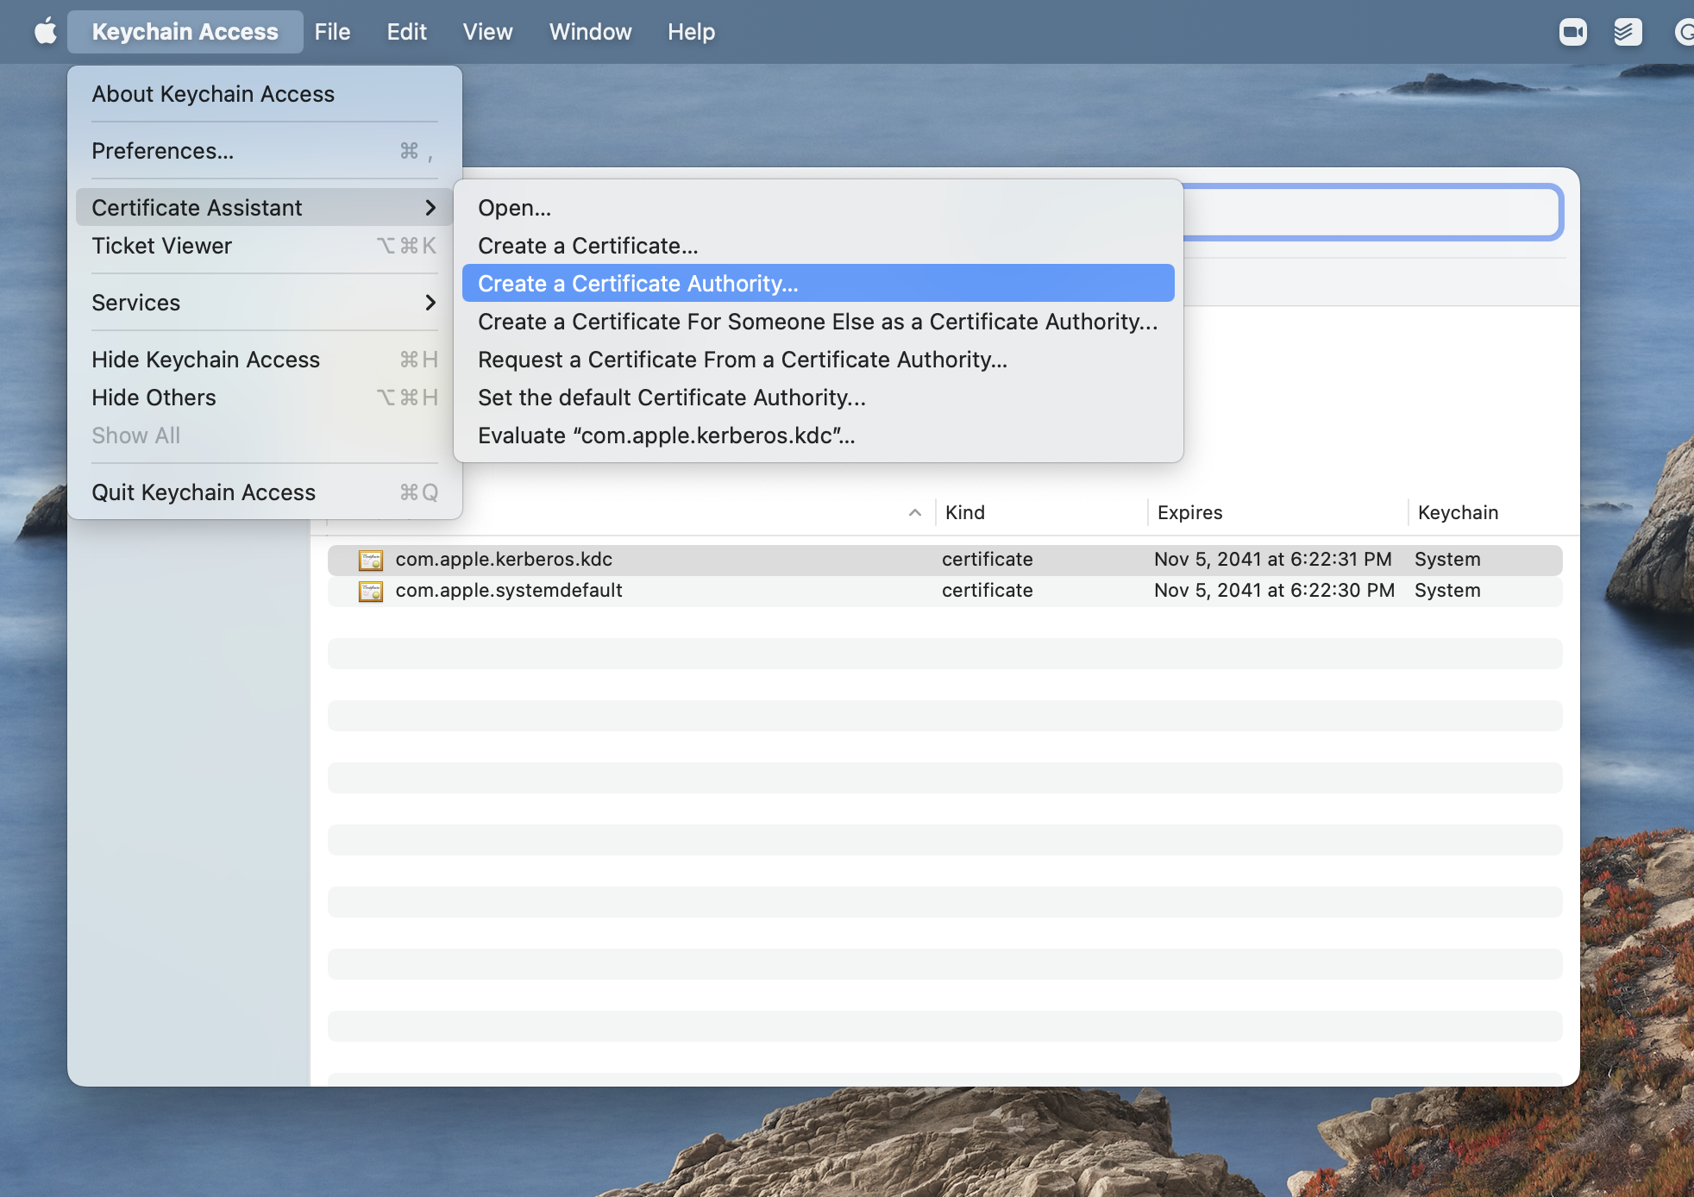Choose Quit Keychain Access
Image resolution: width=1694 pixels, height=1197 pixels.
tap(265, 492)
